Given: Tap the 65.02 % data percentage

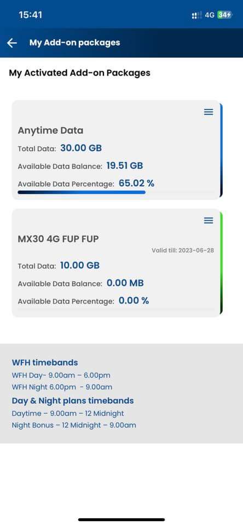Looking at the screenshot, I should (136, 183).
